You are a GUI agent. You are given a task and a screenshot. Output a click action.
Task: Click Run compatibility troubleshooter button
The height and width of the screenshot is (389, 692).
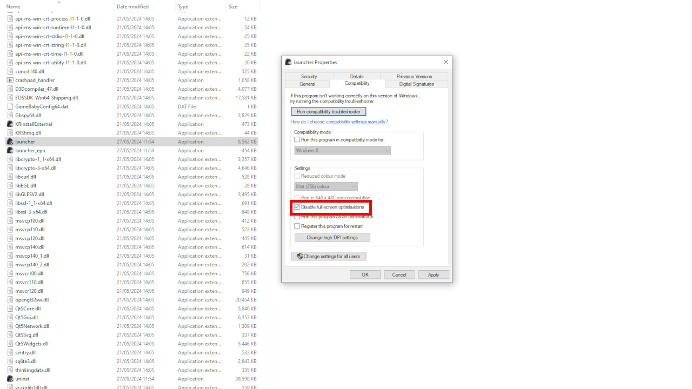tap(328, 111)
